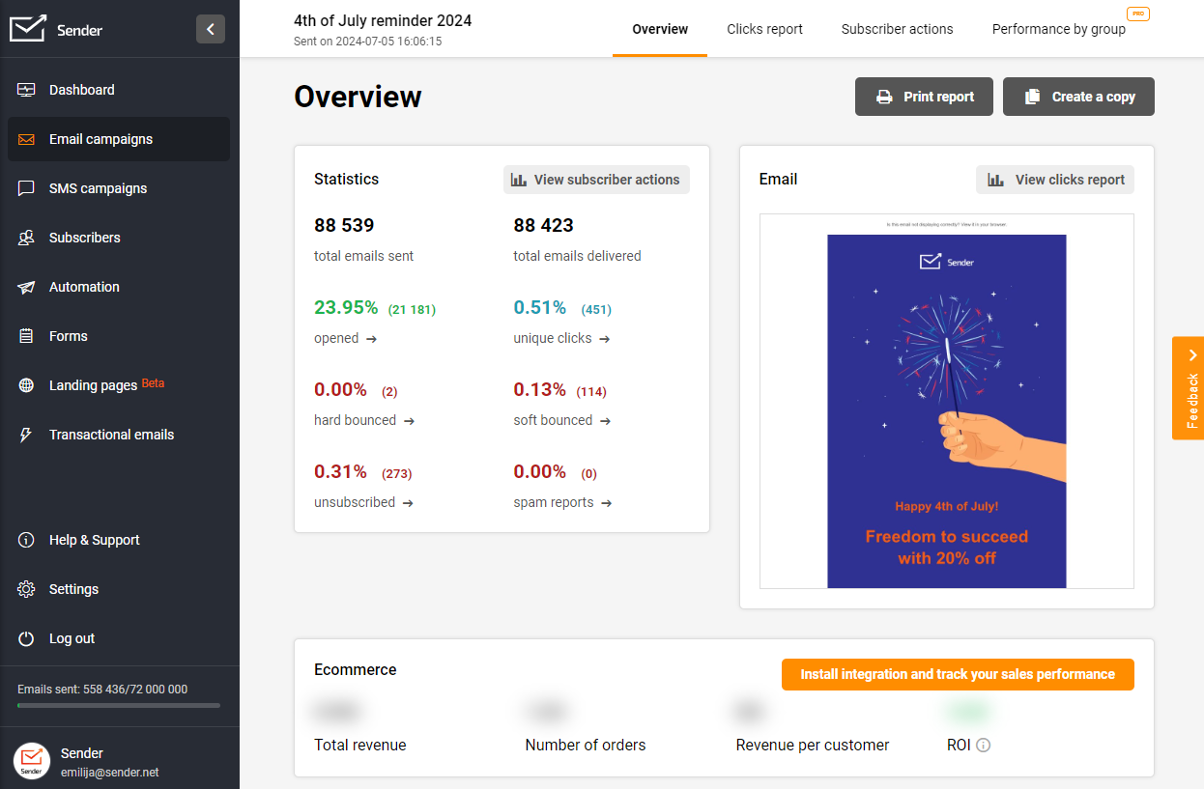Click the Create a copy button
1204x789 pixels.
point(1077,97)
